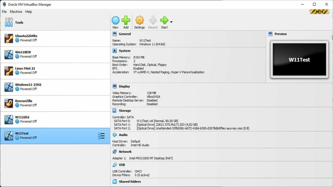Open W11Test machine menu list icon
Viewport: 333px width, 187px height.
click(101, 136)
